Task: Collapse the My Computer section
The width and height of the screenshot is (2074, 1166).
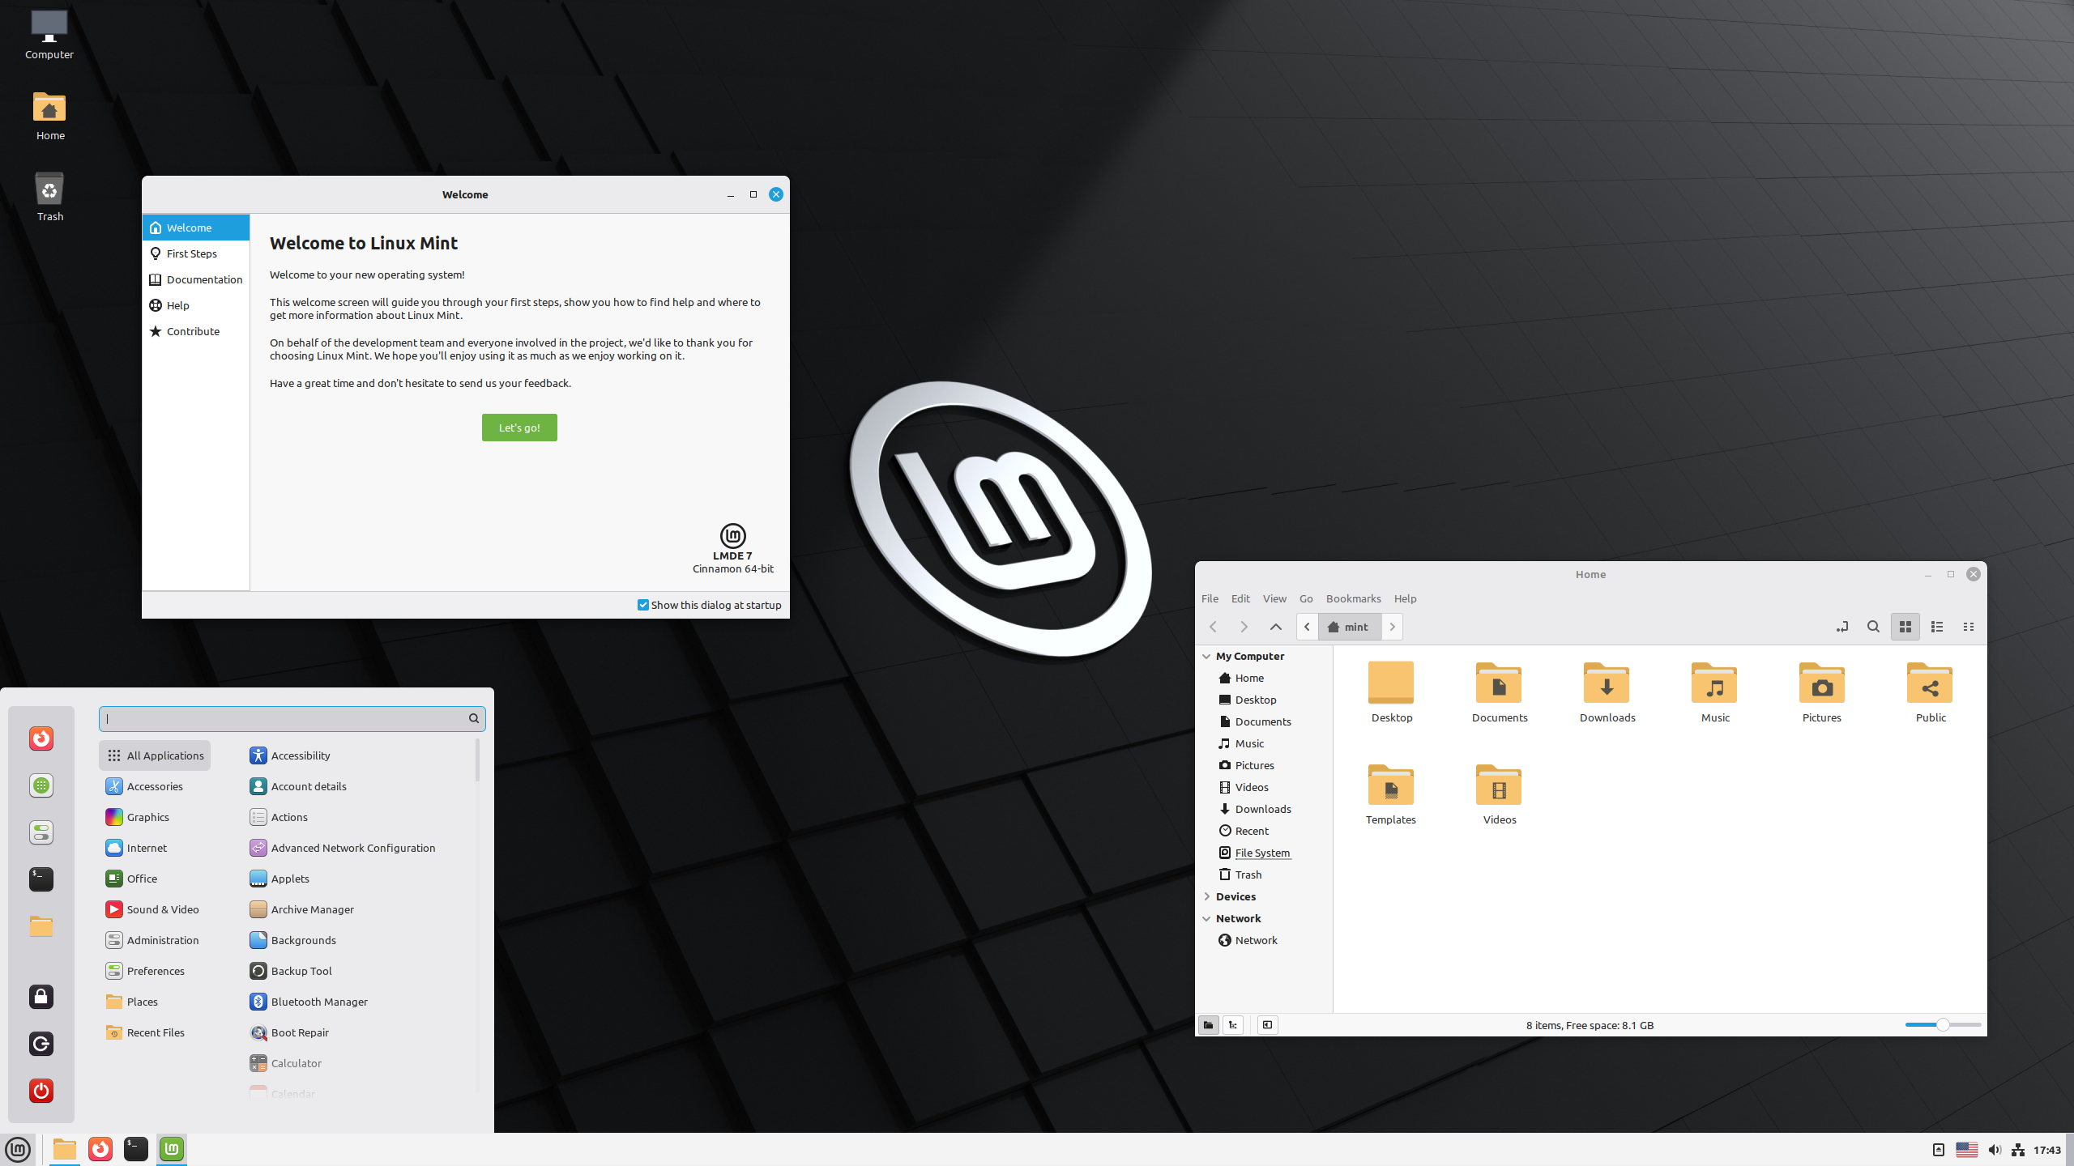Action: tap(1206, 657)
